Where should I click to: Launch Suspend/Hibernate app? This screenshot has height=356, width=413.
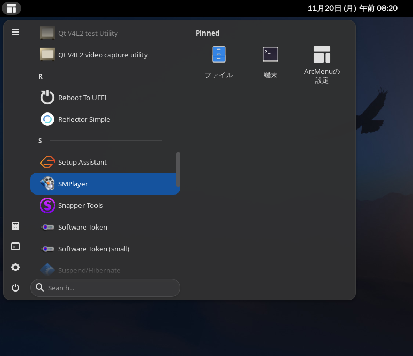(x=105, y=270)
